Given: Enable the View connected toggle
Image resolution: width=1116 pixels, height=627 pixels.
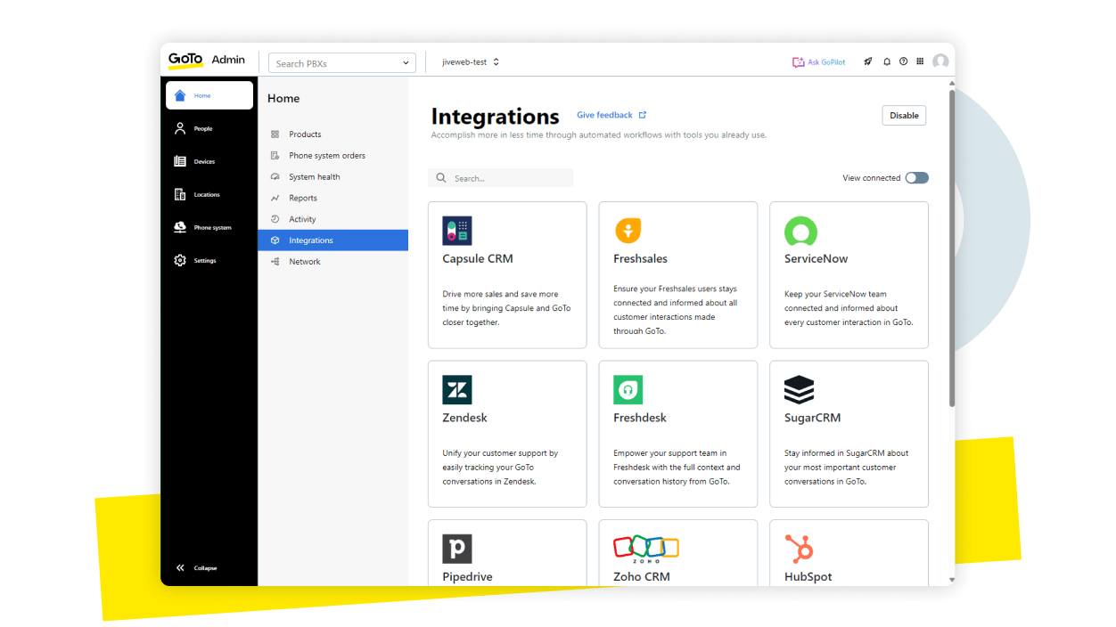Looking at the screenshot, I should 916,177.
